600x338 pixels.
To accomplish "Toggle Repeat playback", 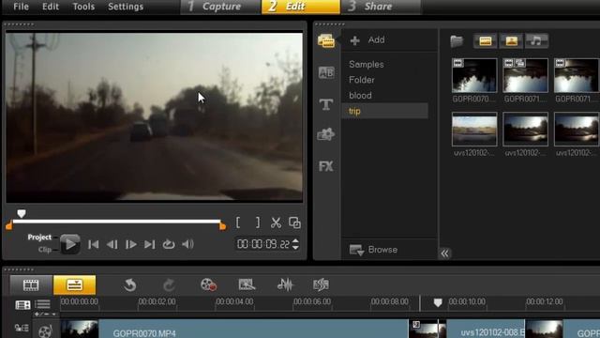I will click(169, 244).
